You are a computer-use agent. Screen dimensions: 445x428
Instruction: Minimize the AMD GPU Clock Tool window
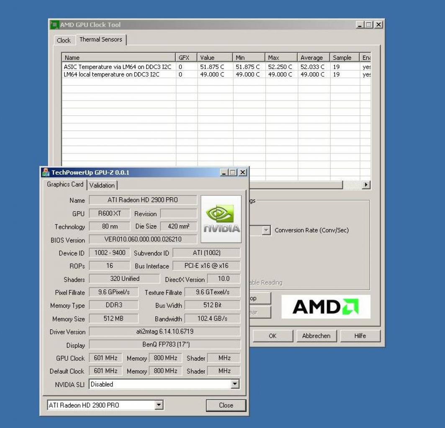point(360,25)
